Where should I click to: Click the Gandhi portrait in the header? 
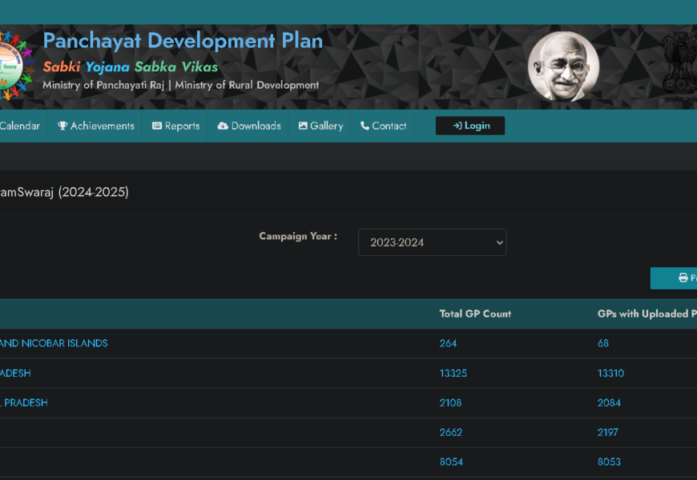click(564, 66)
